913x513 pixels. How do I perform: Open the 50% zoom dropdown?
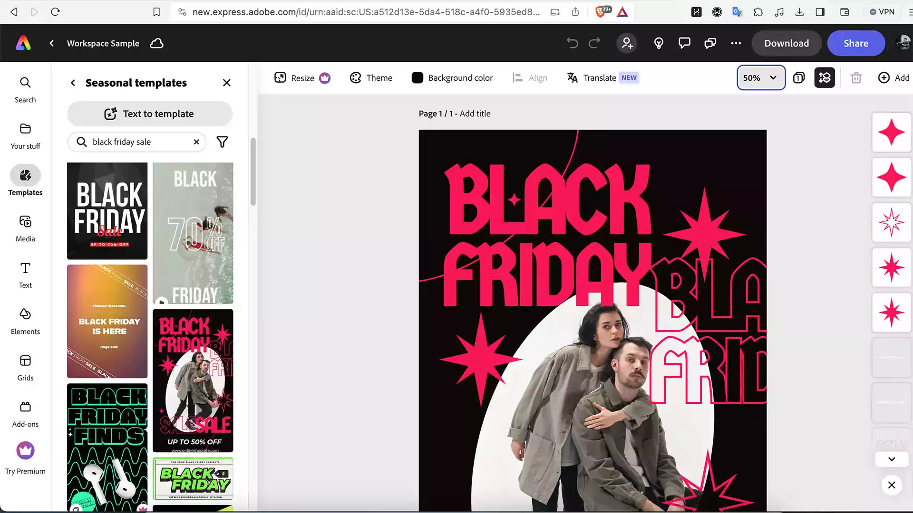click(x=761, y=78)
